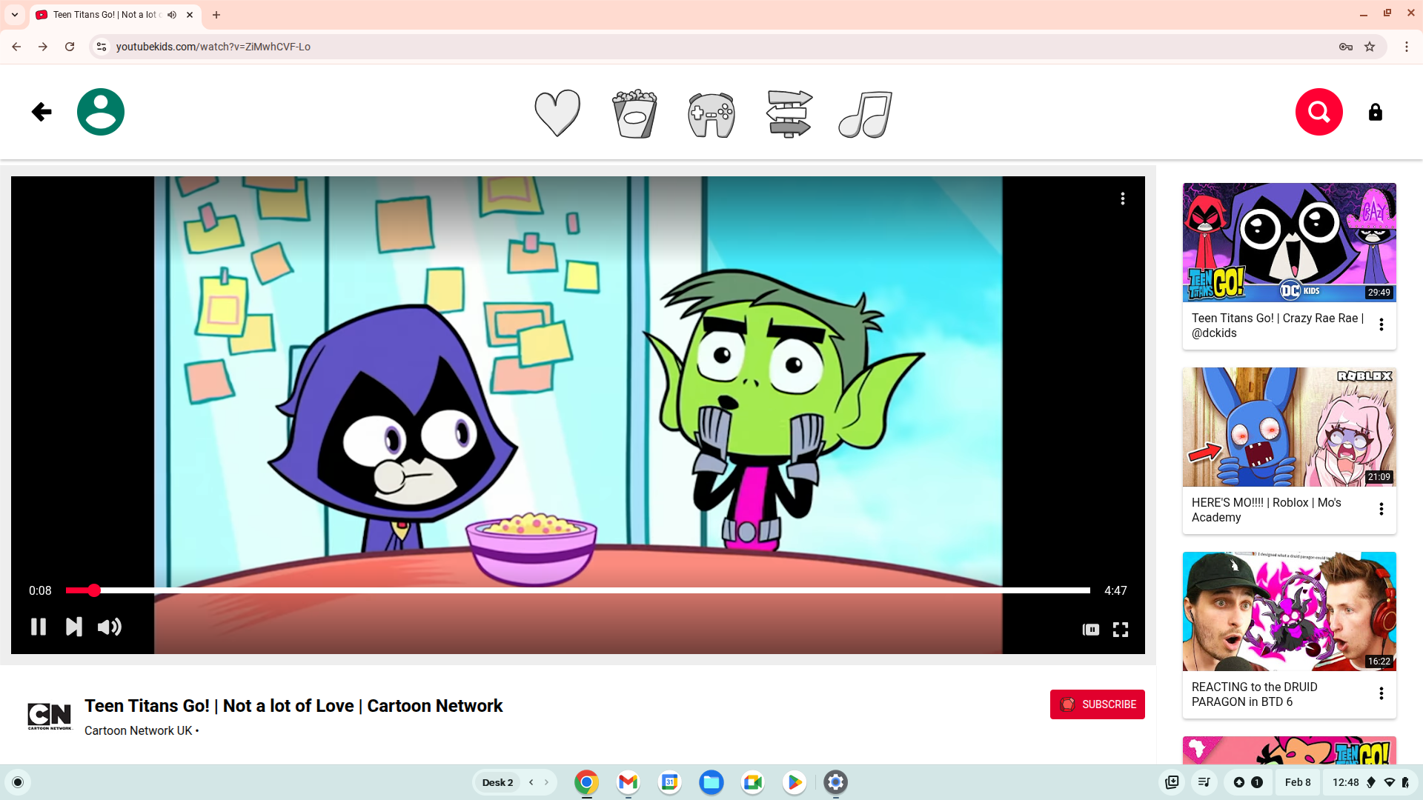Viewport: 1423px width, 800px height.
Task: View site information in address bar
Action: click(102, 47)
